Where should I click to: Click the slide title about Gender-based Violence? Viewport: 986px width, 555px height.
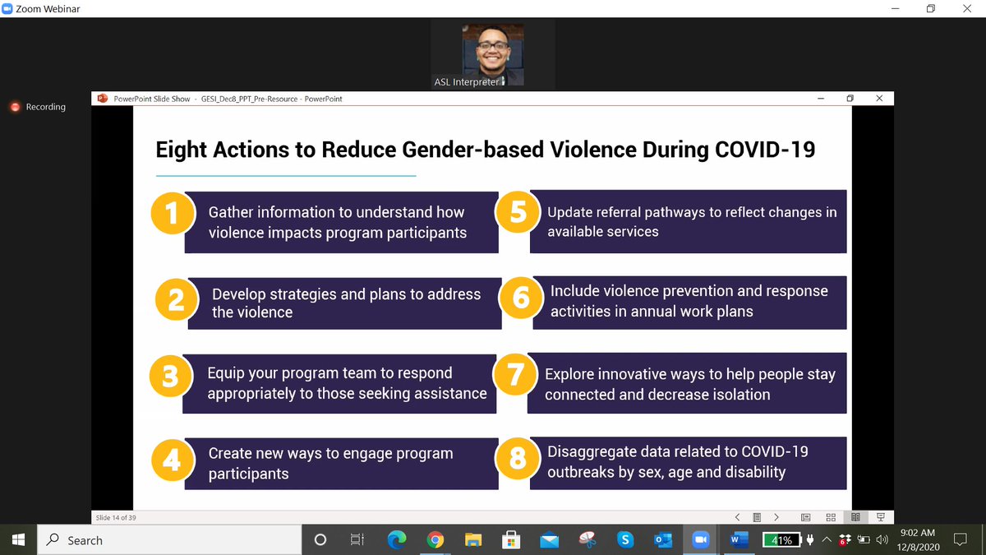(x=485, y=150)
